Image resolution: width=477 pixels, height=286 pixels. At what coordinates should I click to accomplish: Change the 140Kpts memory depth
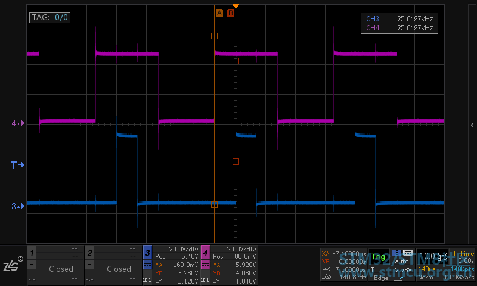pyautogui.click(x=463, y=269)
